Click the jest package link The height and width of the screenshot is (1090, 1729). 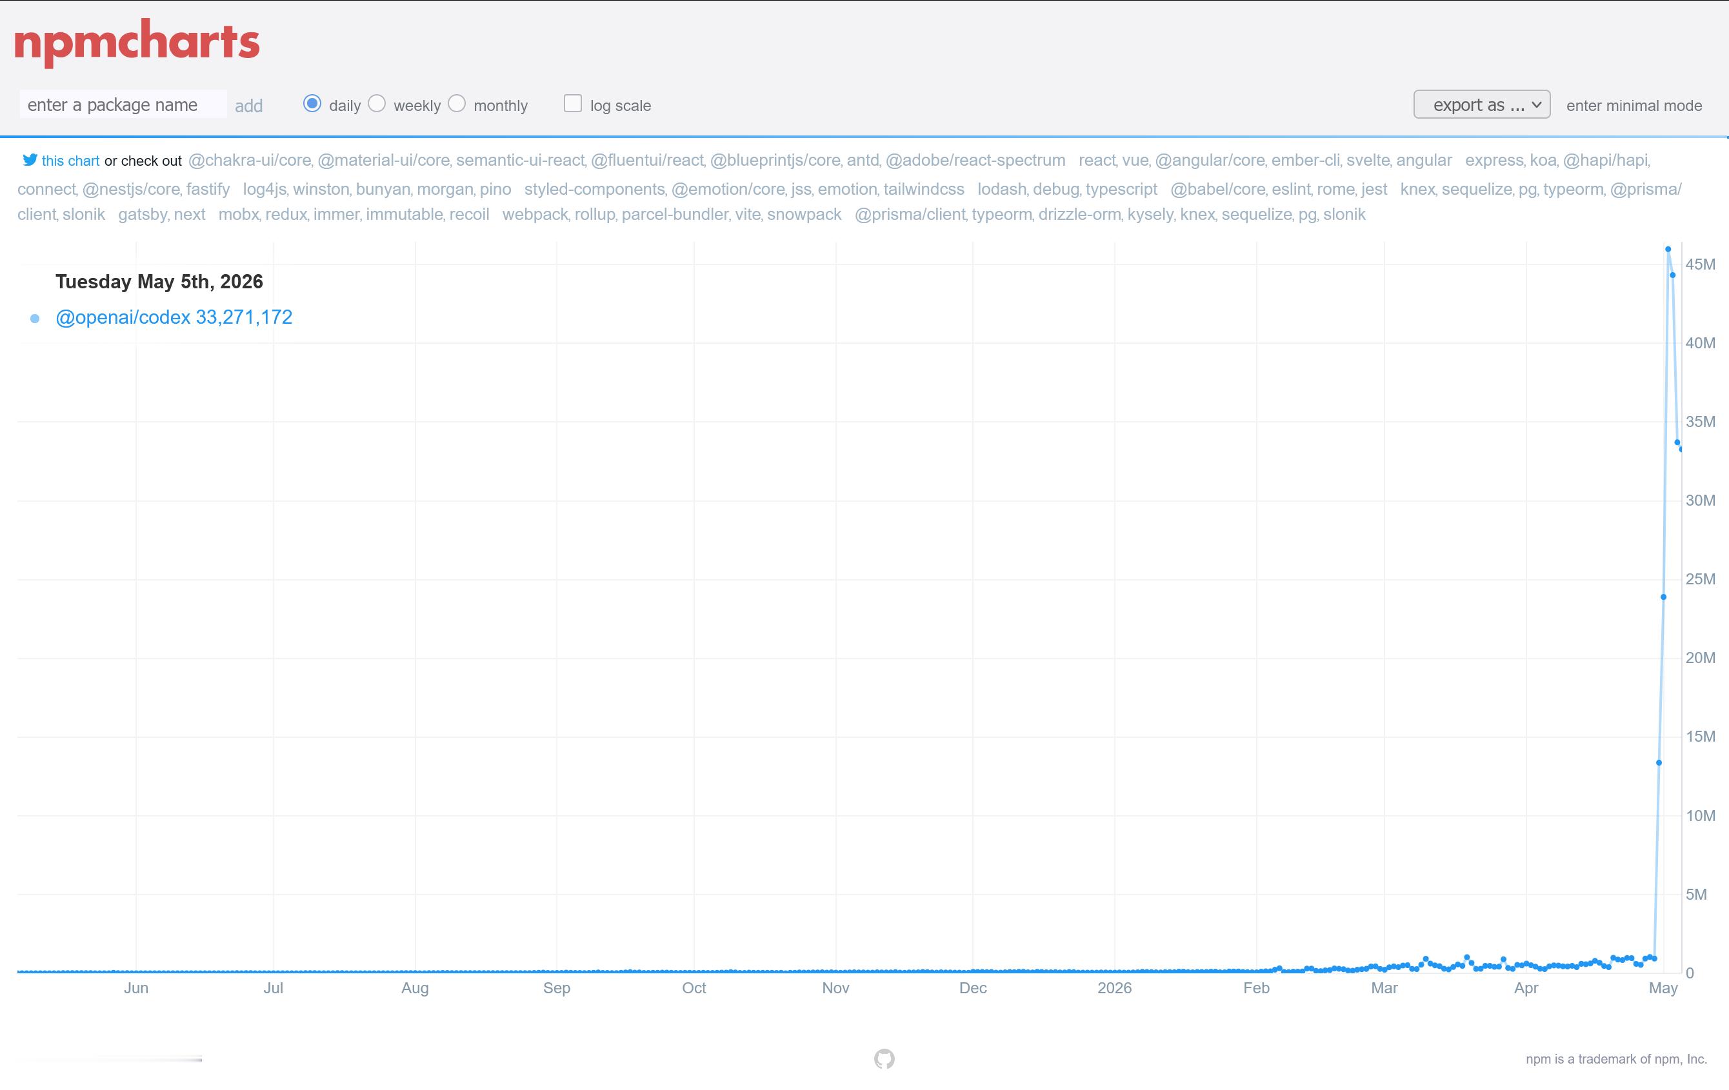[1374, 189]
